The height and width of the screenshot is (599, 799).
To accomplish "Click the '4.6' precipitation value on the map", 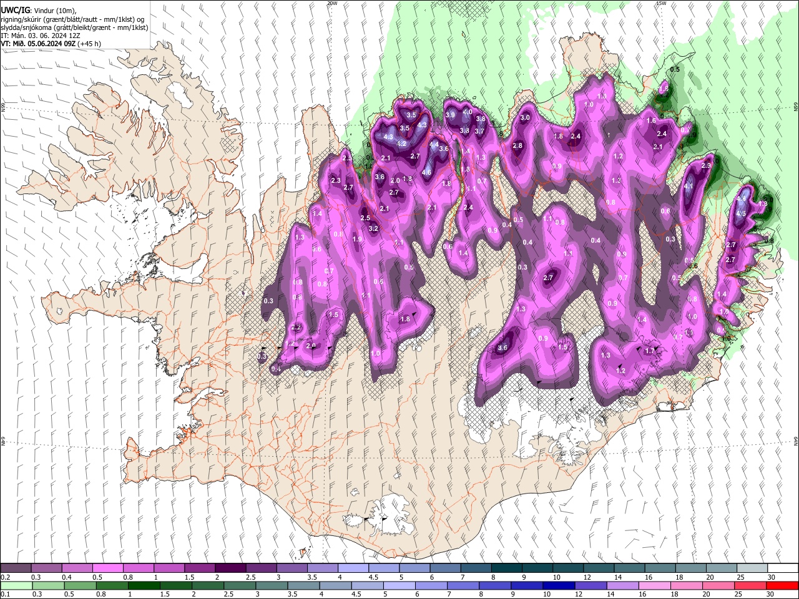I will [x=427, y=172].
